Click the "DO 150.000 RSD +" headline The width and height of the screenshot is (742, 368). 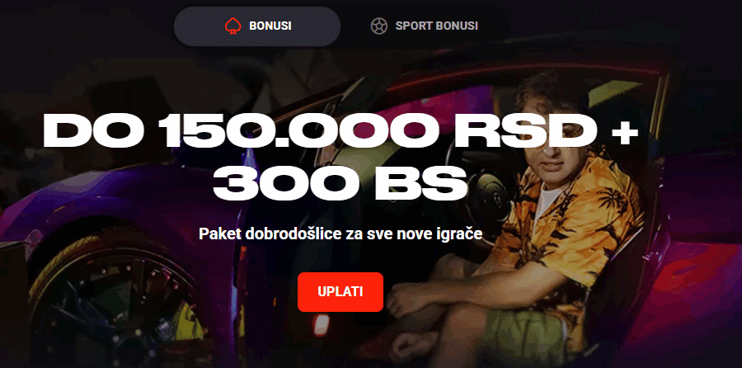(x=340, y=130)
